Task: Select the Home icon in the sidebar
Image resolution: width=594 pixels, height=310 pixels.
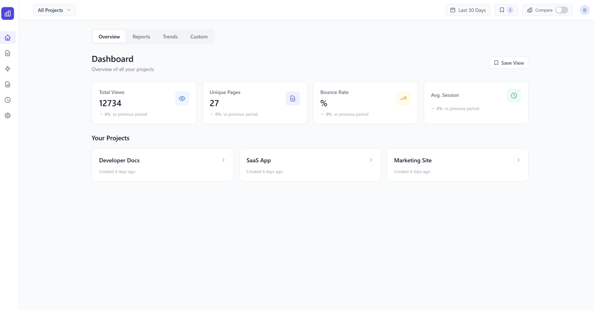Action: 7,37
